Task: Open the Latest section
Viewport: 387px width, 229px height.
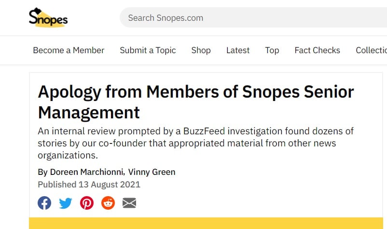Action: pos(238,50)
